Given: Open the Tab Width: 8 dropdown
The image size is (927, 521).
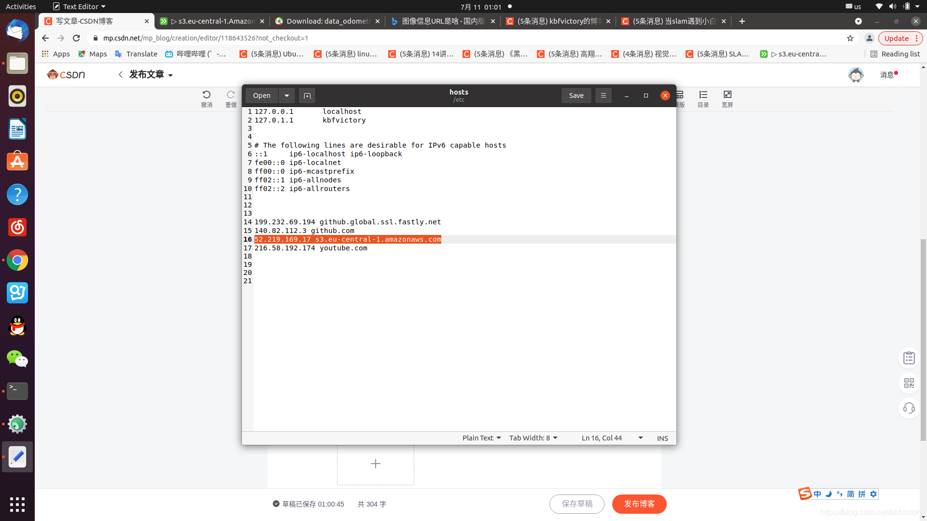Looking at the screenshot, I should point(533,438).
